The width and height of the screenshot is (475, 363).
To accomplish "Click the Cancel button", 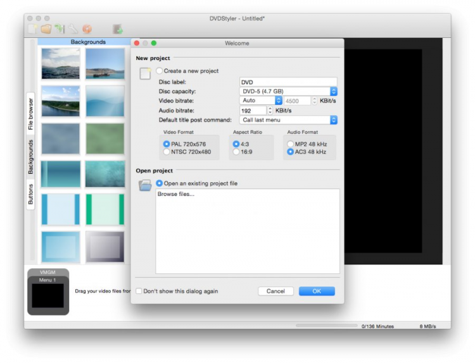I will (x=275, y=291).
